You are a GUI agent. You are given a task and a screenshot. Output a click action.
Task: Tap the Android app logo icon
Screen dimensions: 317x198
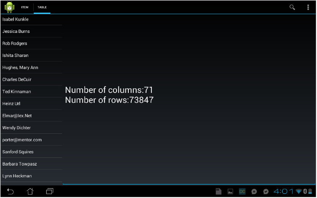(10, 7)
